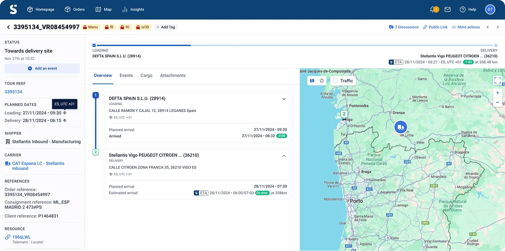Click the sr30 locked tag
The image size is (505, 251).
tap(143, 27)
